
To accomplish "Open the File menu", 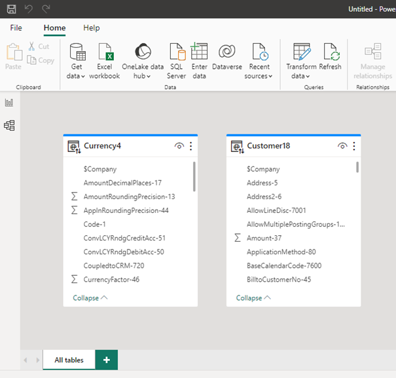I will pyautogui.click(x=16, y=28).
